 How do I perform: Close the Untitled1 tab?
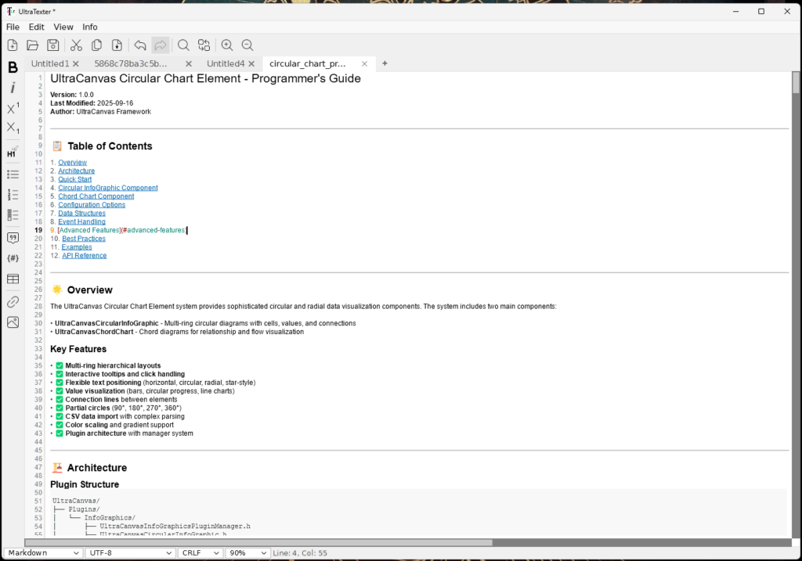coord(81,63)
